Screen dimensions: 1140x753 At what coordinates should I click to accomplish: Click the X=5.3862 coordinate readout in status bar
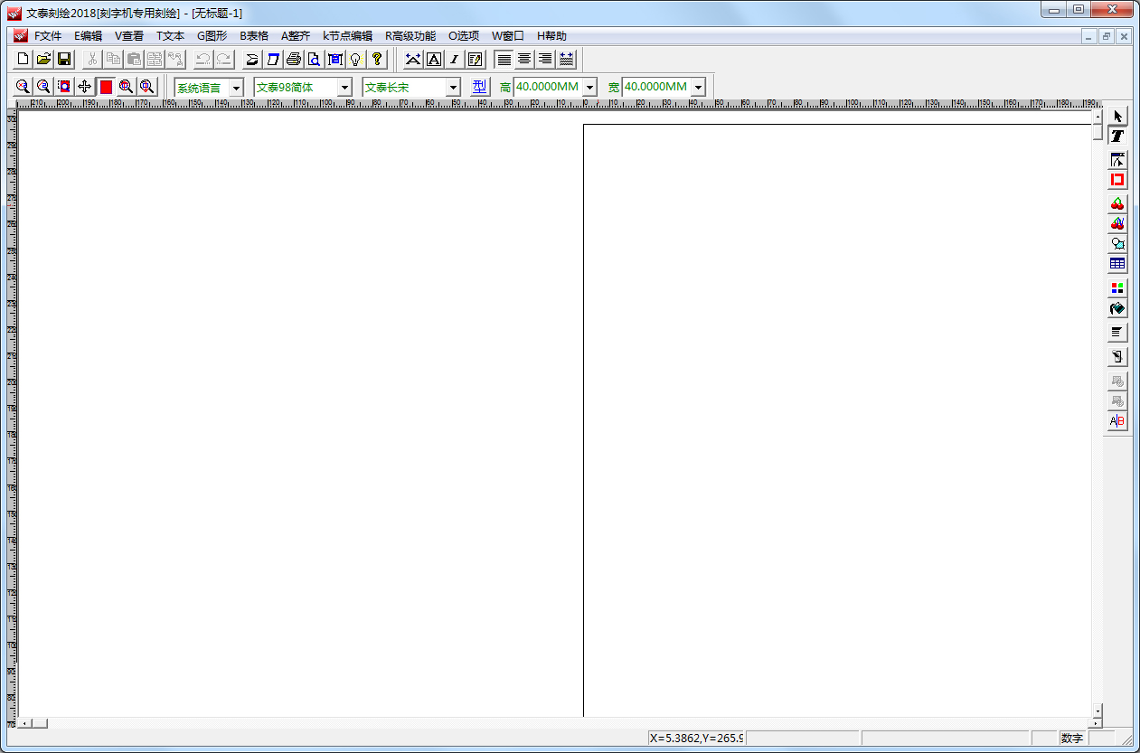(x=696, y=739)
